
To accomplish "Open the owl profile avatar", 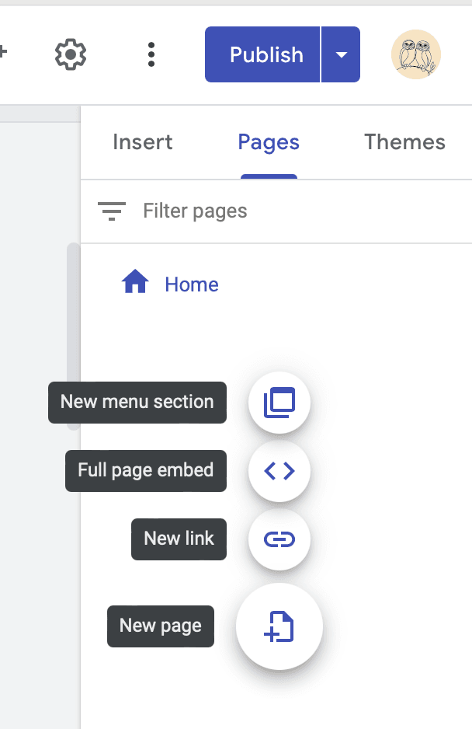I will coord(416,54).
